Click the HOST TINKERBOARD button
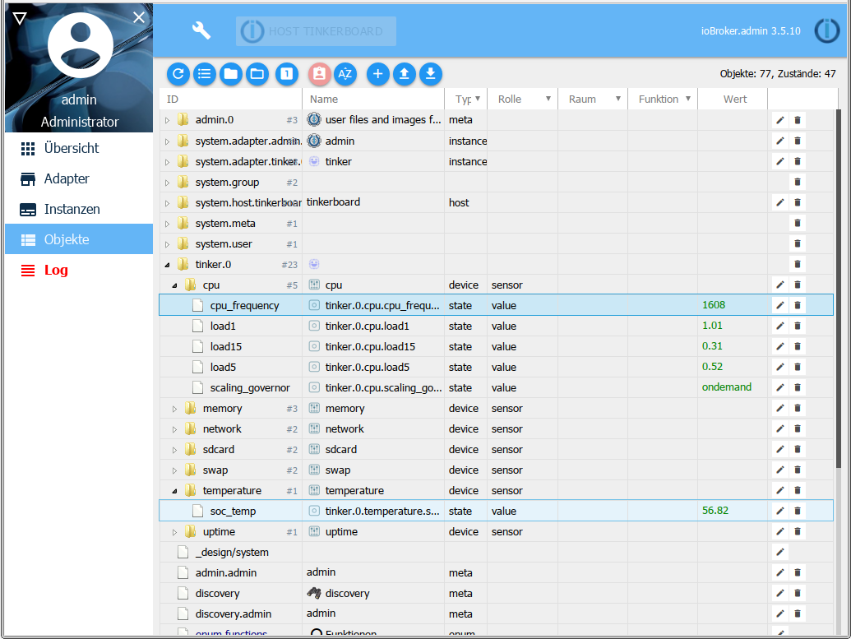Screen dimensions: 851x639 coord(316,31)
